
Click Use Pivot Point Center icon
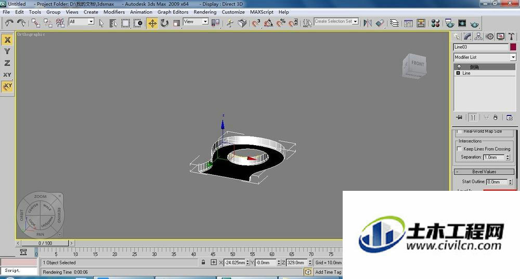pyautogui.click(x=215, y=23)
